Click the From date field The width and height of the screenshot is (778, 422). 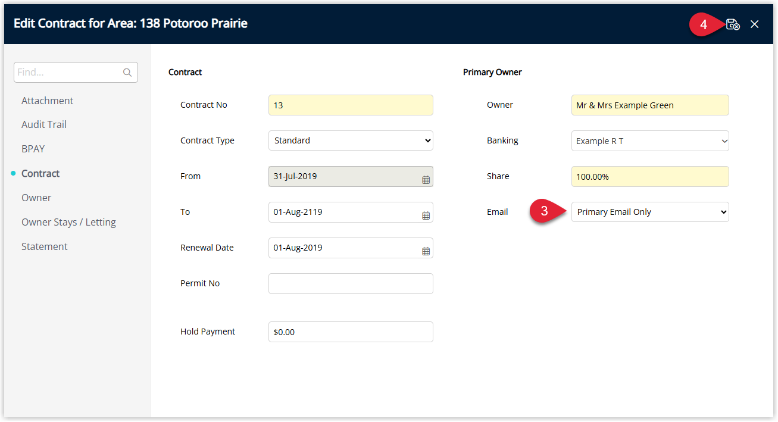tap(351, 176)
